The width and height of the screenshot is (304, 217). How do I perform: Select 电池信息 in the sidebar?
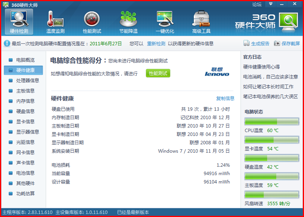point(23,173)
